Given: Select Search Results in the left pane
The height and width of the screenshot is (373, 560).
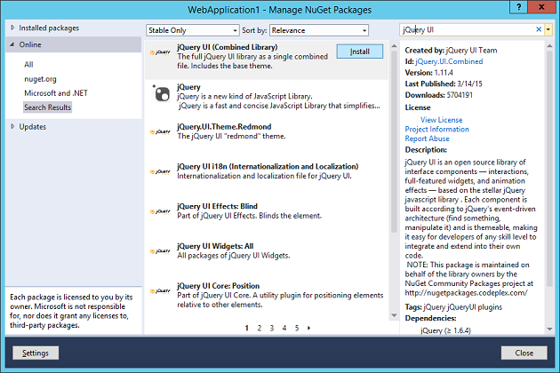Looking at the screenshot, I should click(x=47, y=107).
